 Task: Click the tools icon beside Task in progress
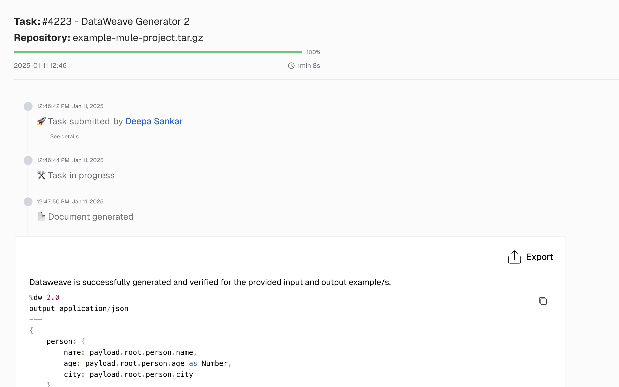click(41, 175)
